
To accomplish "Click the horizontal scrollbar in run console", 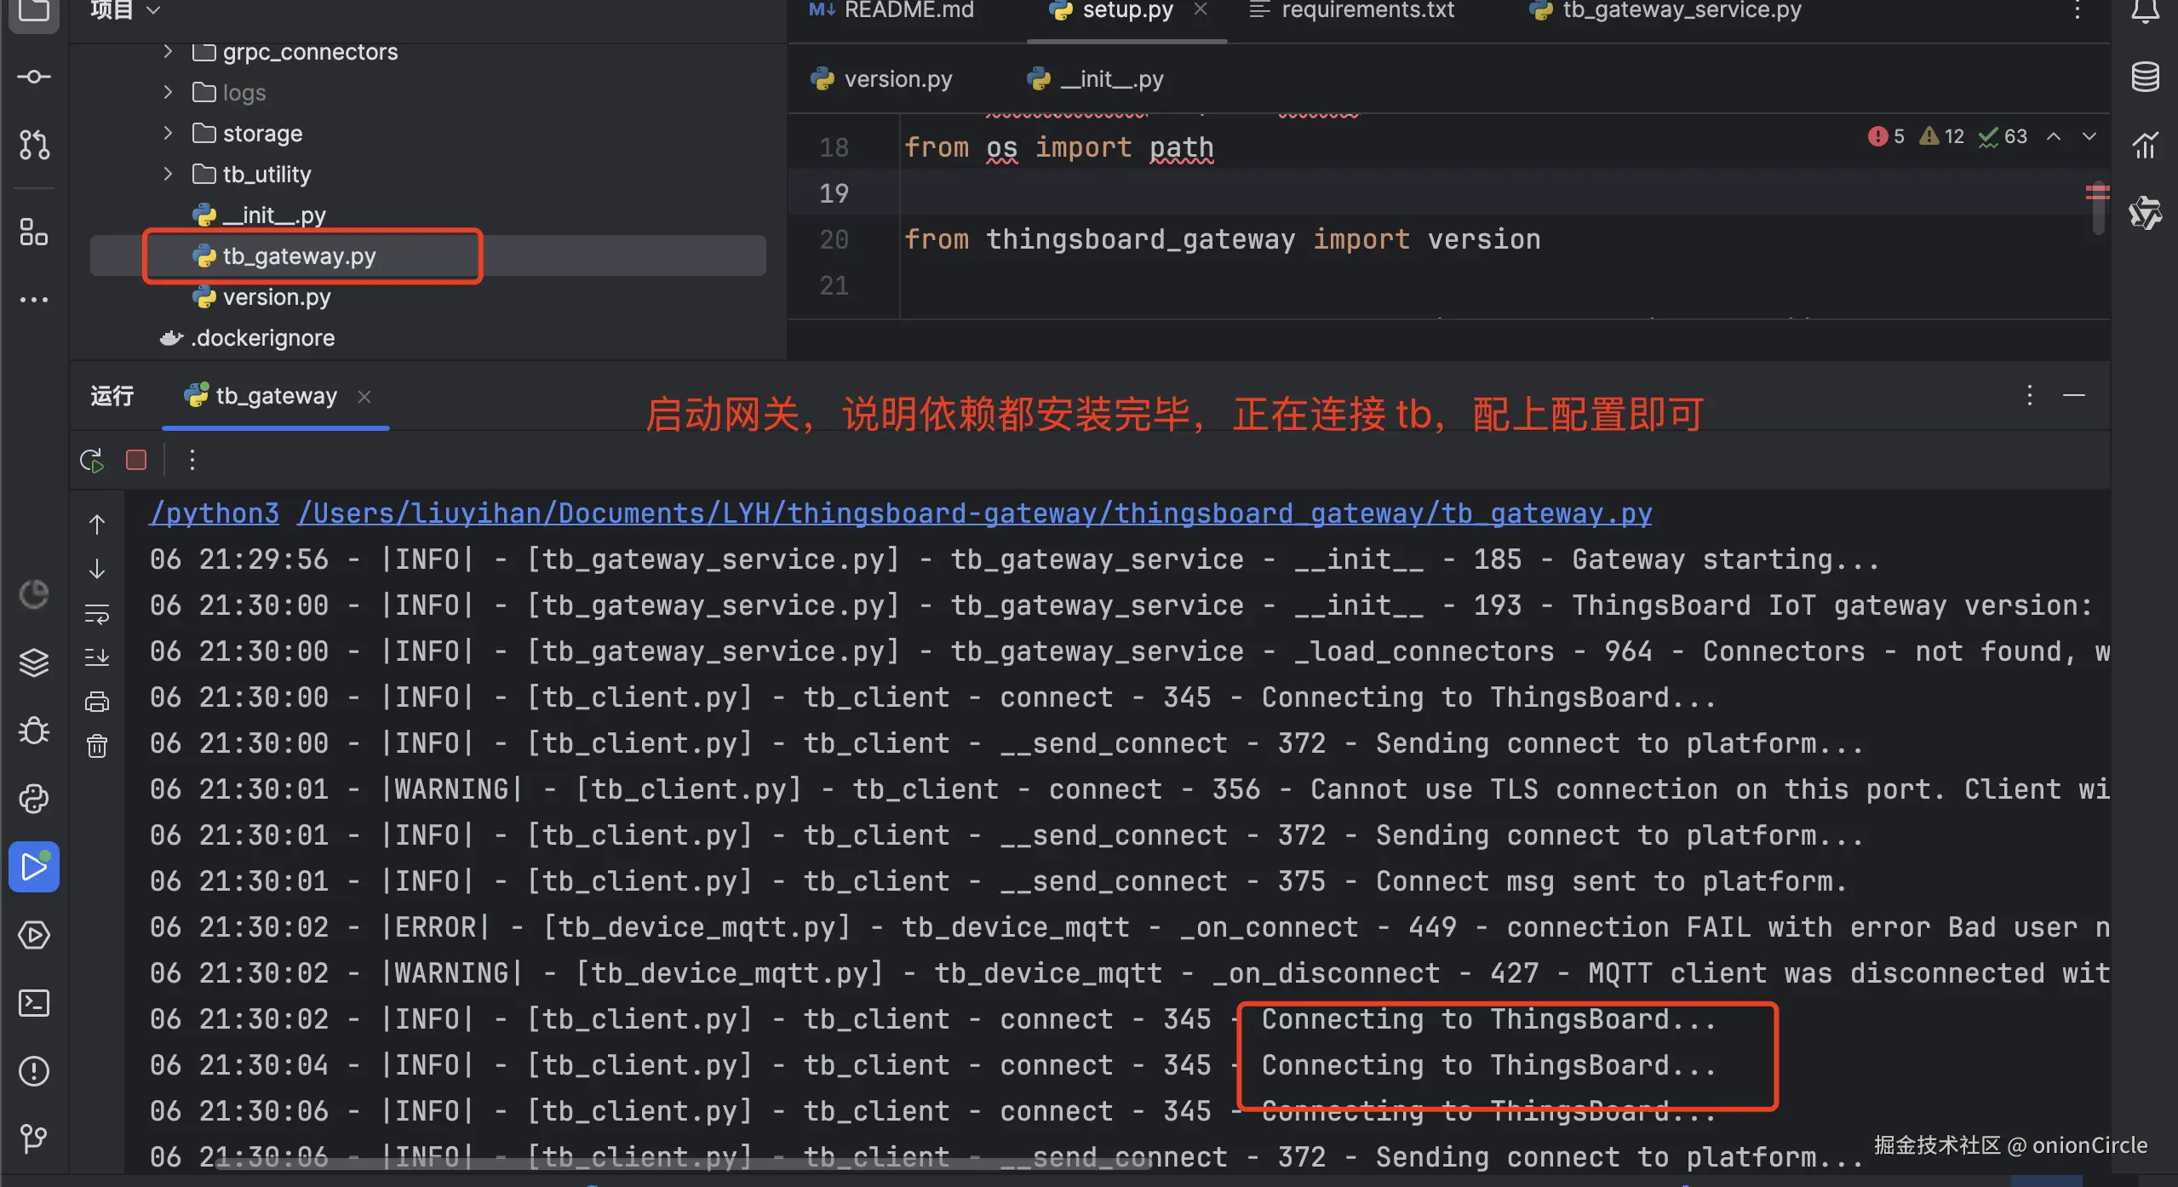I will (681, 1163).
